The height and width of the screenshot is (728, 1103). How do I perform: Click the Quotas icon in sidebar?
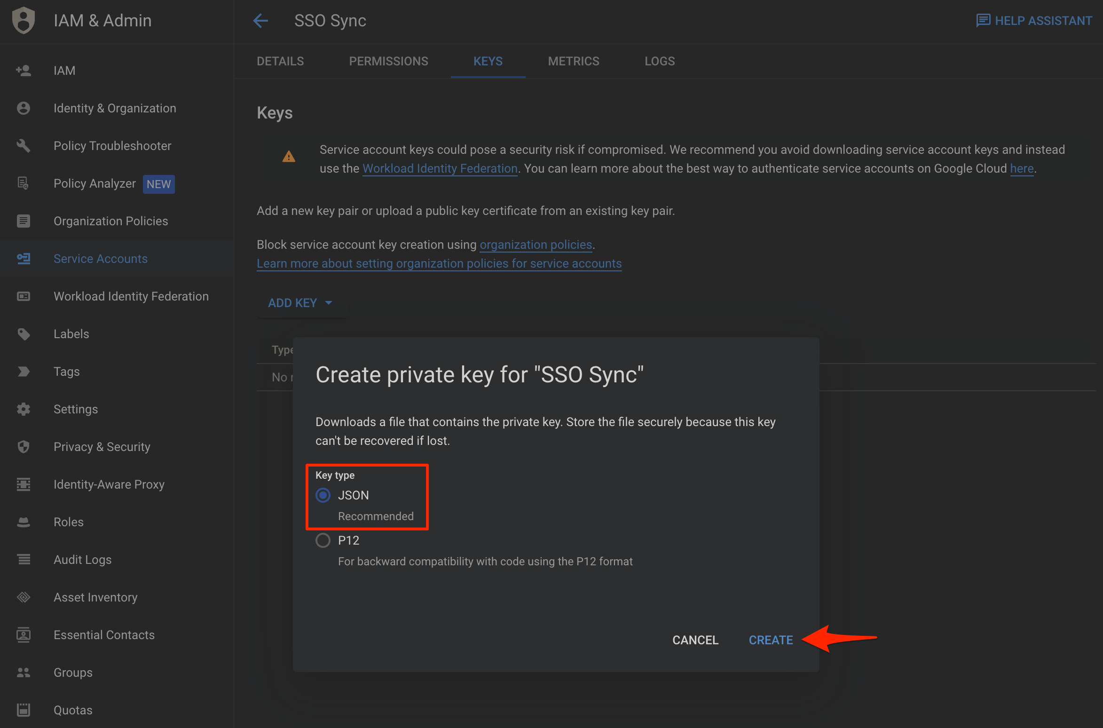24,710
